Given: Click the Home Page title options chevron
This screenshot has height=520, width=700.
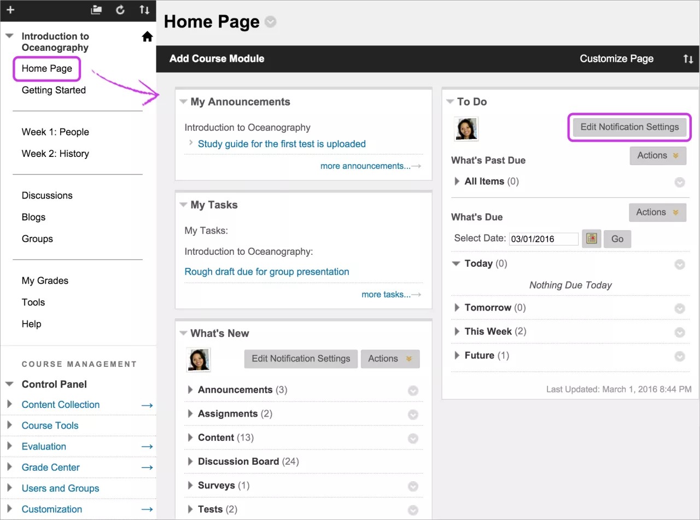Looking at the screenshot, I should 270,22.
